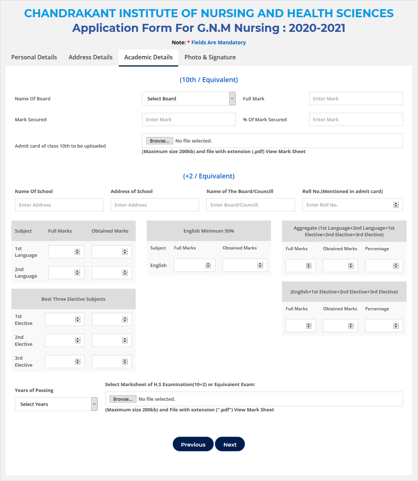
Task: Click the "Admit card of class 10th" label
Action: tap(60, 146)
